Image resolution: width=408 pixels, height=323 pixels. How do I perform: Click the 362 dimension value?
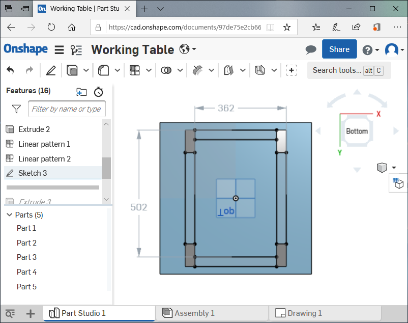click(x=226, y=108)
